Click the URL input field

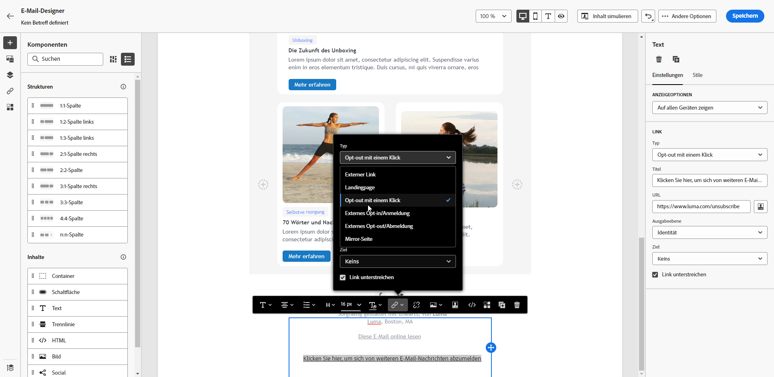(x=701, y=207)
